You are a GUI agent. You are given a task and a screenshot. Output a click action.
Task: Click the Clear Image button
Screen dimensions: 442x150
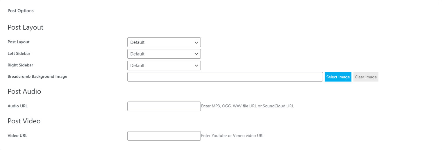(366, 77)
